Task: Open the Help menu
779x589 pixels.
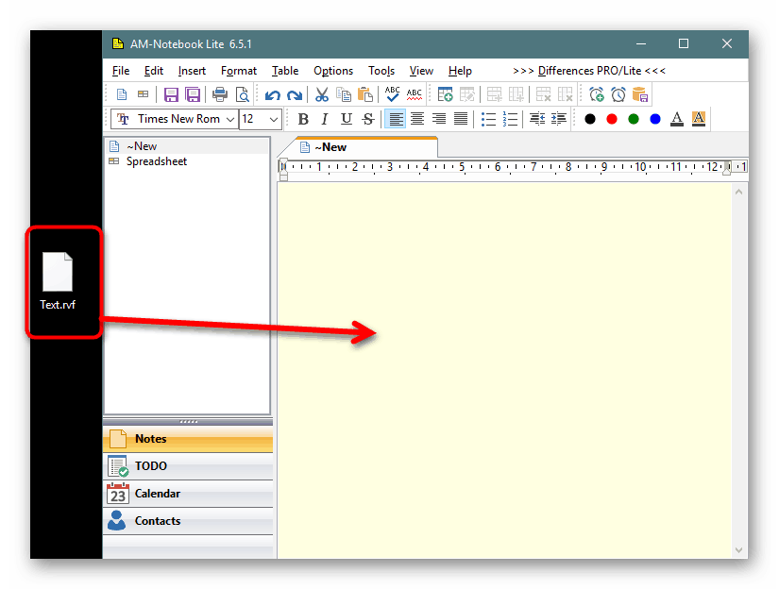Action: coord(460,71)
